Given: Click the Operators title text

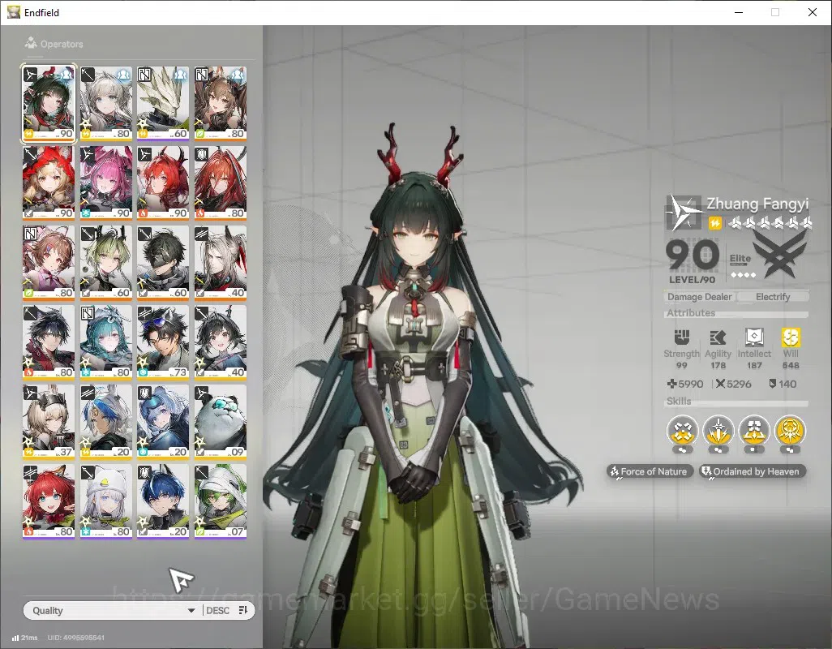Looking at the screenshot, I should click(62, 44).
